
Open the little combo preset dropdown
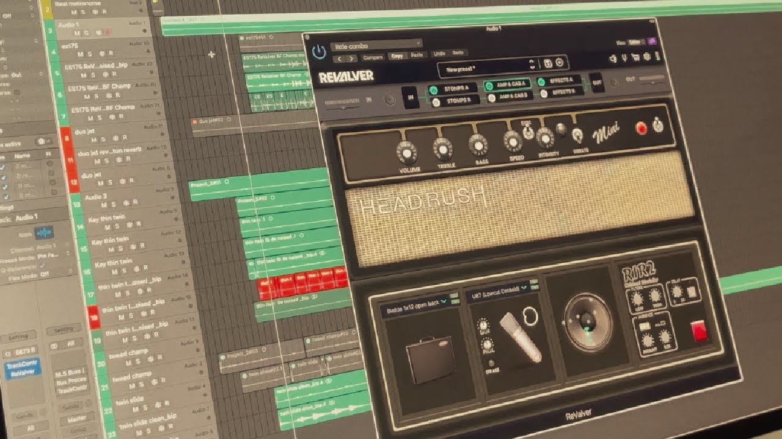[x=376, y=45]
